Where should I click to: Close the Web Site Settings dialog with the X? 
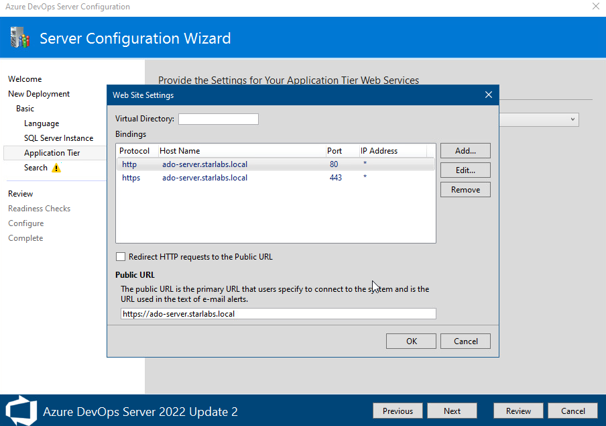[x=489, y=94]
